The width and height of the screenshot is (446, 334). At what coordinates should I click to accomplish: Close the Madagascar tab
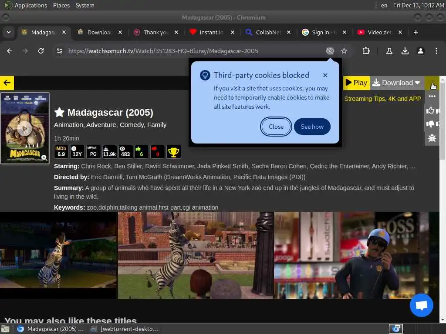coord(64,32)
